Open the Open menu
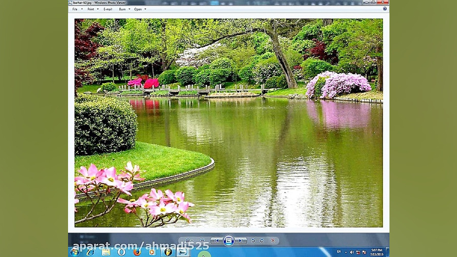The width and height of the screenshot is (457, 257). pyautogui.click(x=138, y=9)
